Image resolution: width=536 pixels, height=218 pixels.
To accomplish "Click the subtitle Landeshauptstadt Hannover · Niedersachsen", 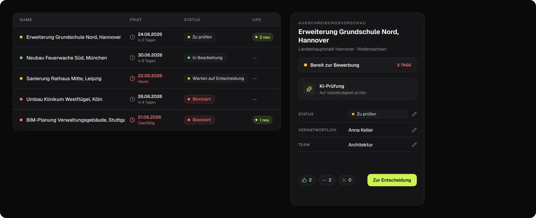I will coord(342,49).
